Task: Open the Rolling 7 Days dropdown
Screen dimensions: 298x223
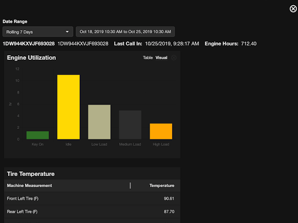Action: click(38, 32)
